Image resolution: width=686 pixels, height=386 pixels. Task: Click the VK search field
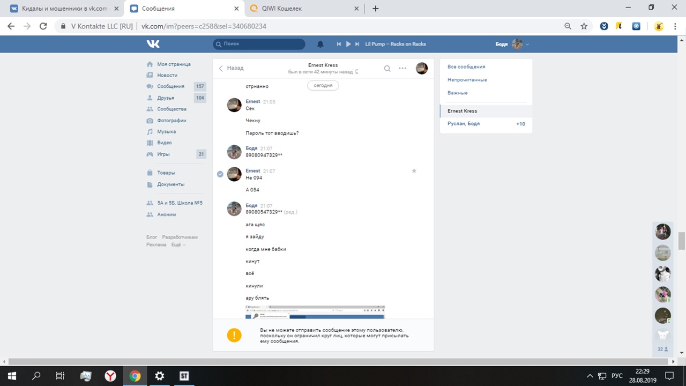point(259,44)
